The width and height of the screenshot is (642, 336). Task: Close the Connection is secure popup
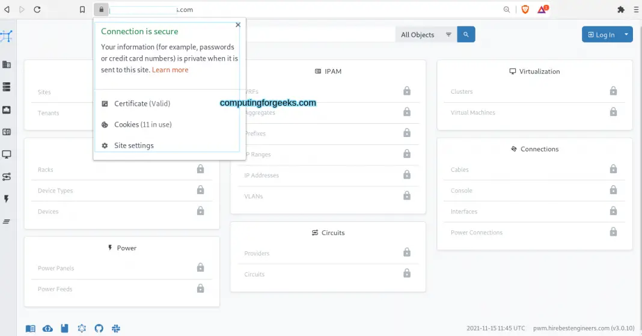238,25
